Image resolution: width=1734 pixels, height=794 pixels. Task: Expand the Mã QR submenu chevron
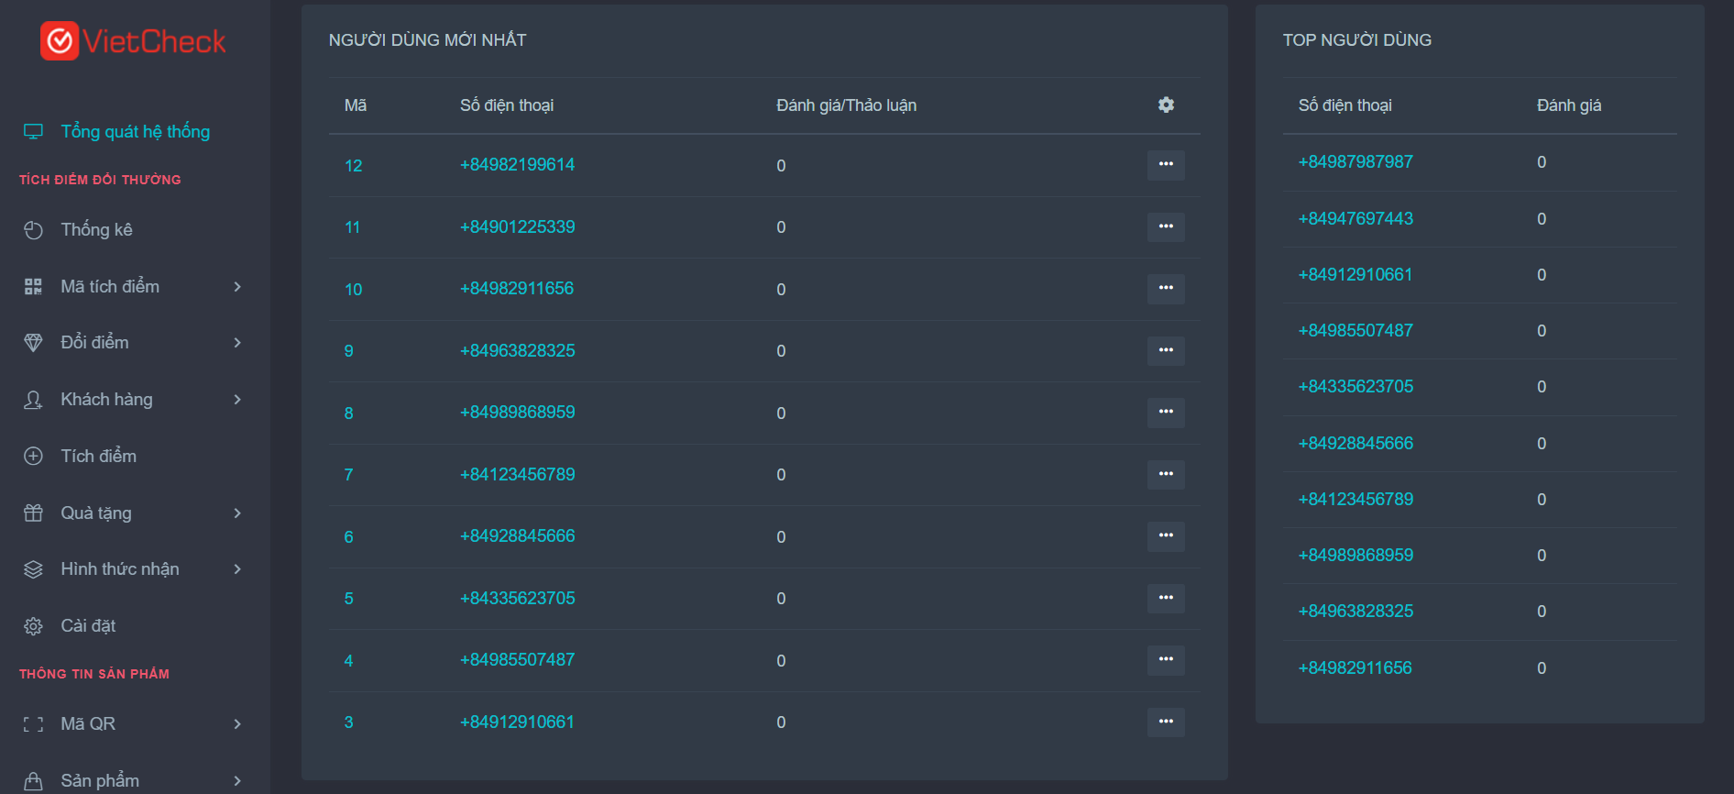[x=237, y=724]
